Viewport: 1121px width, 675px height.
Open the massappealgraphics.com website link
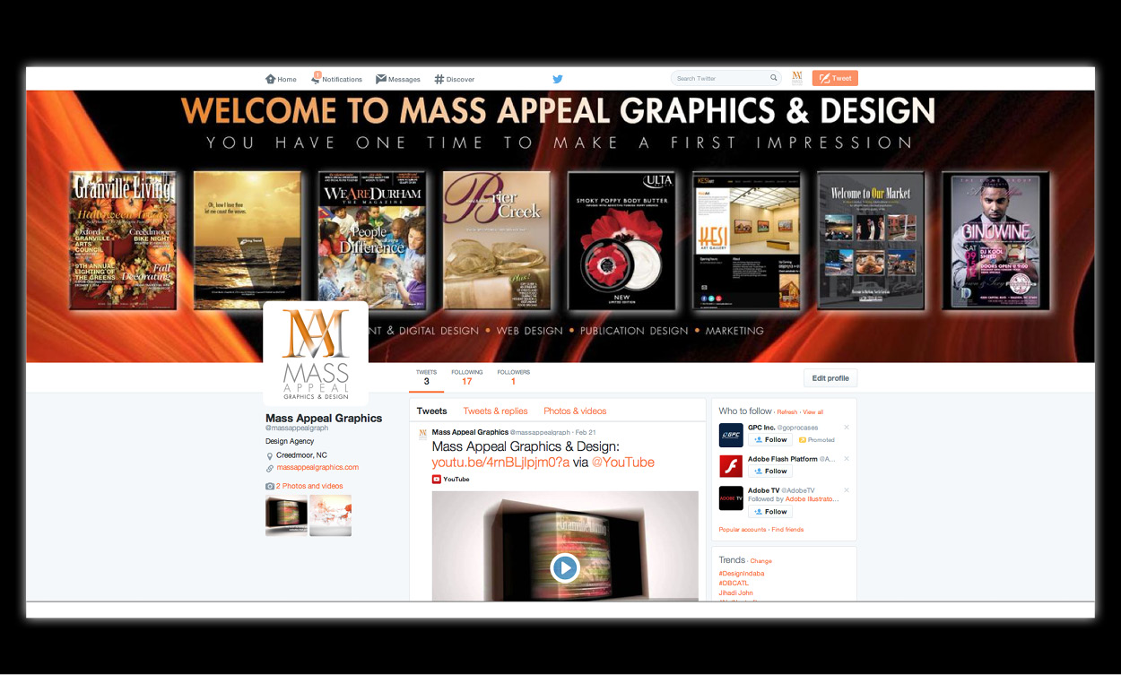(317, 467)
